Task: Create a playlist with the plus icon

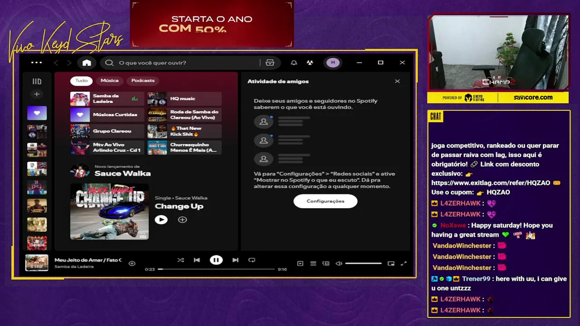Action: 37,94
